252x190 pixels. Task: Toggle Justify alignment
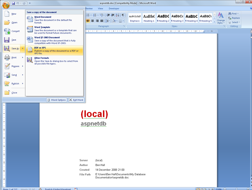(102, 21)
